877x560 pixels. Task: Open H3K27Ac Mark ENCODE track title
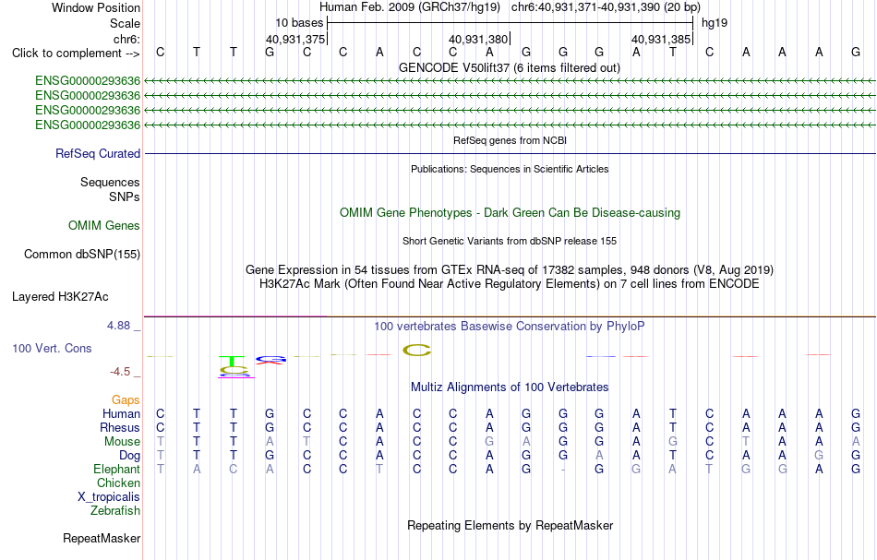pyautogui.click(x=510, y=284)
